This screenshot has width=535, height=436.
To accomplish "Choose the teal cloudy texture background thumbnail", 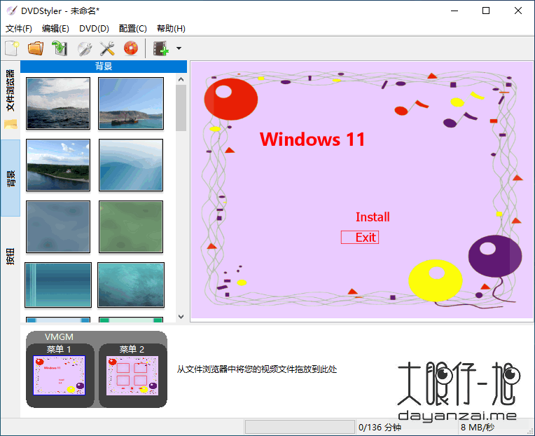I will (x=131, y=285).
